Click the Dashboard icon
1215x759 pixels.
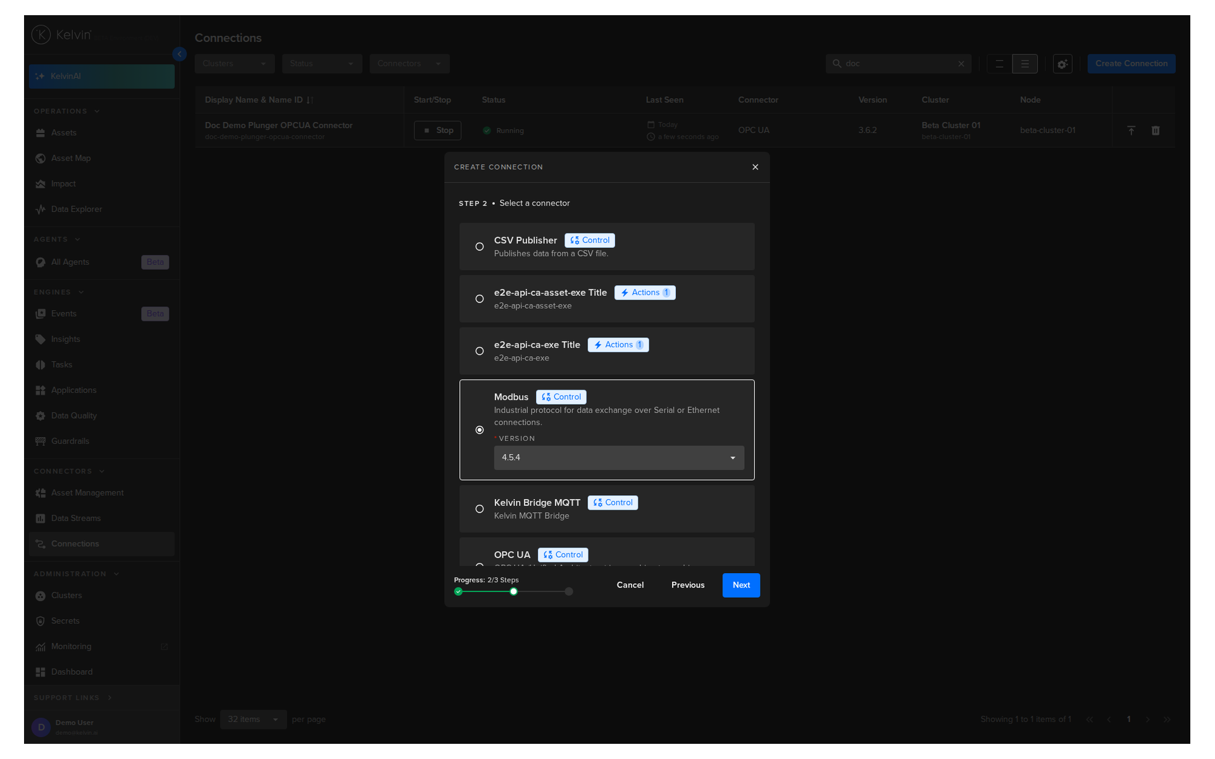[x=40, y=672]
